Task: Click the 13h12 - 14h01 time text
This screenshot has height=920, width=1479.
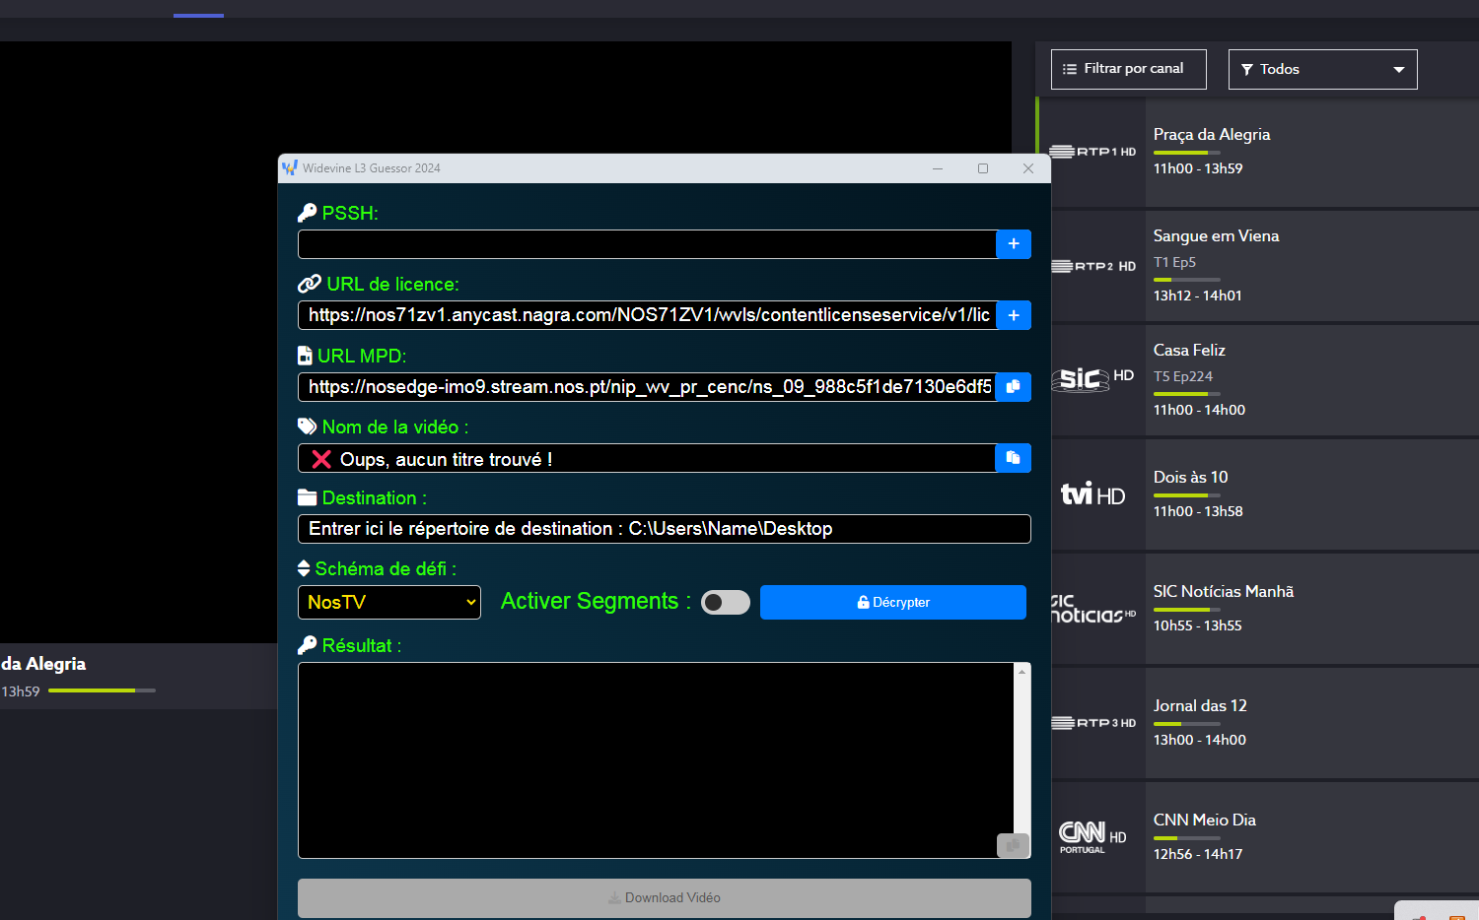Action: (1198, 296)
